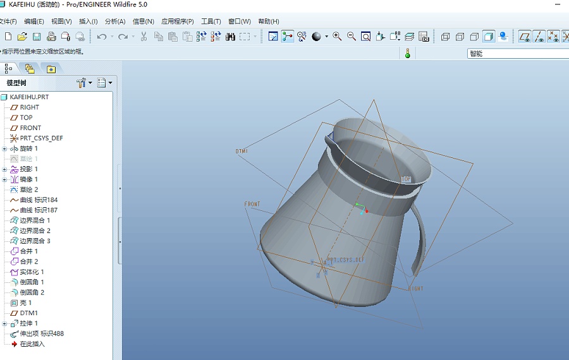The width and height of the screenshot is (569, 360).
Task: Click the Paste Special icon
Action: tap(187, 37)
